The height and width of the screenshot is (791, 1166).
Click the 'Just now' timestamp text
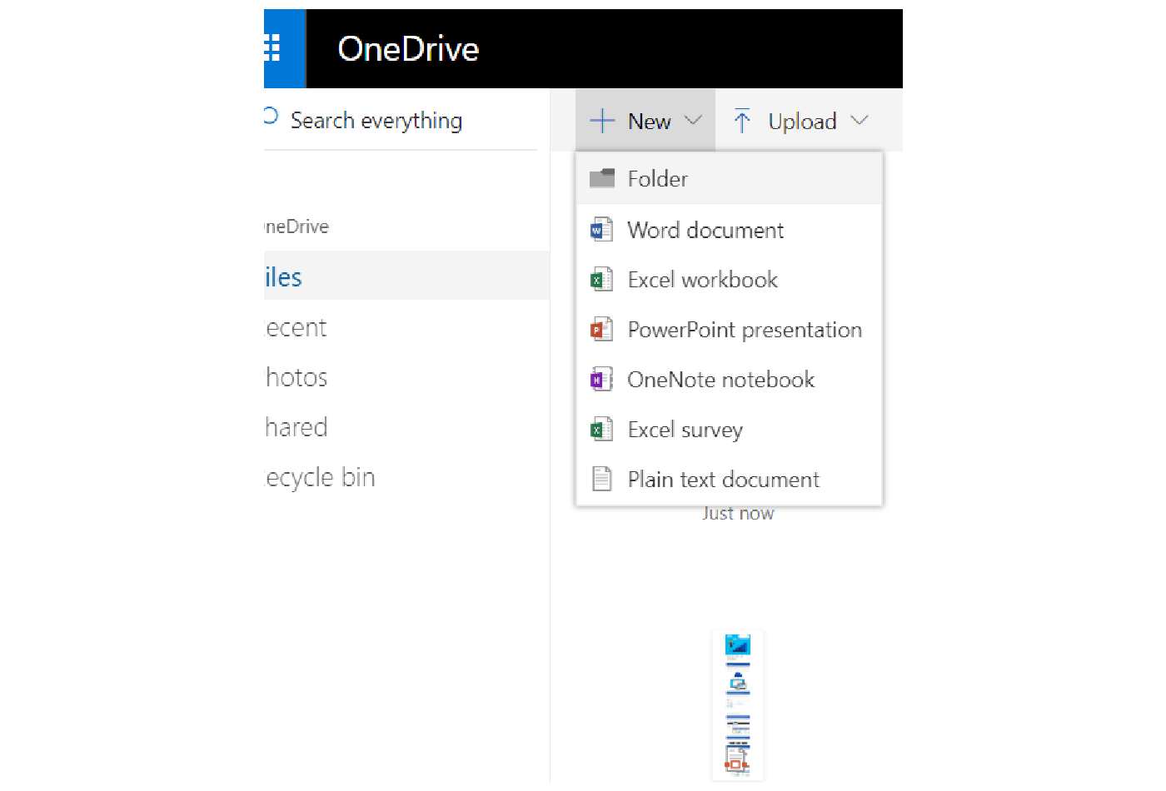738,514
